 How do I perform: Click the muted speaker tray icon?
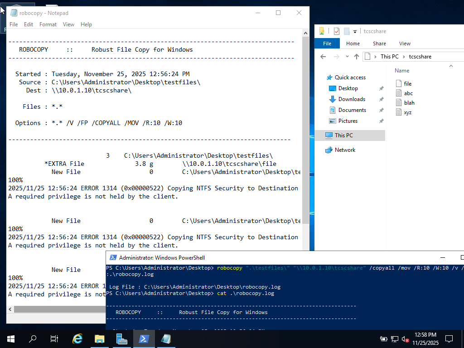click(406, 338)
